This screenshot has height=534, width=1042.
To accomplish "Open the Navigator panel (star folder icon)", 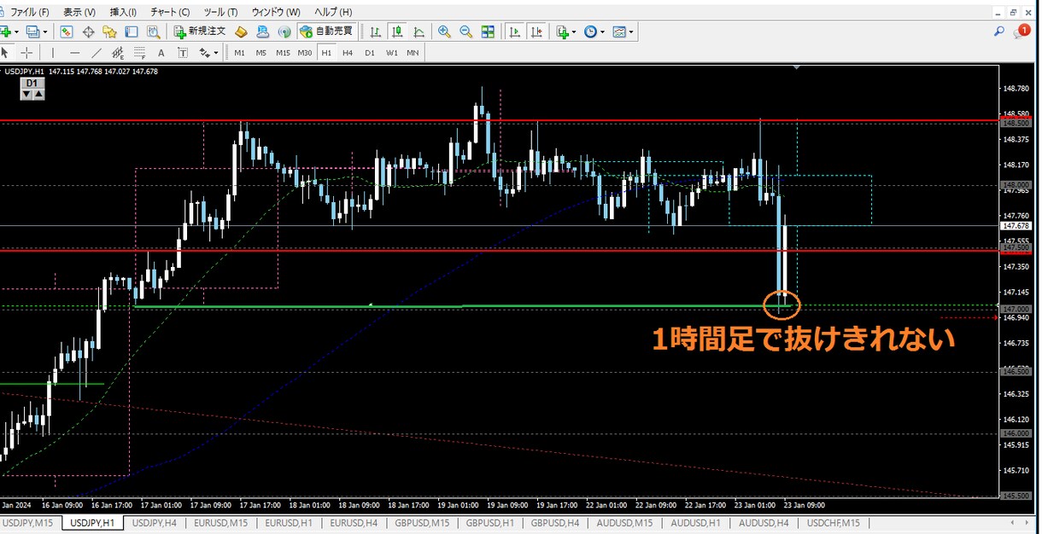I will 109,32.
